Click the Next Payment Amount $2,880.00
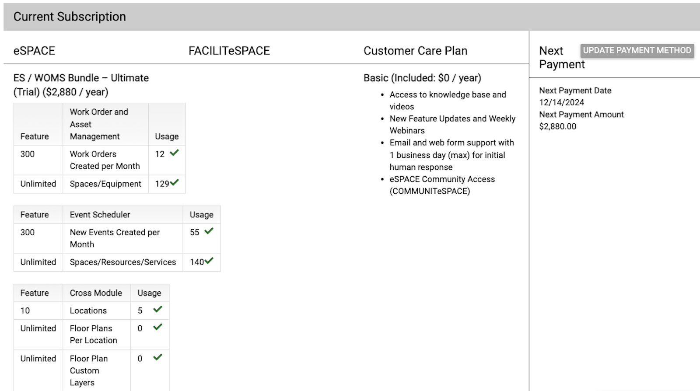Viewport: 700px width, 391px height. (x=557, y=126)
